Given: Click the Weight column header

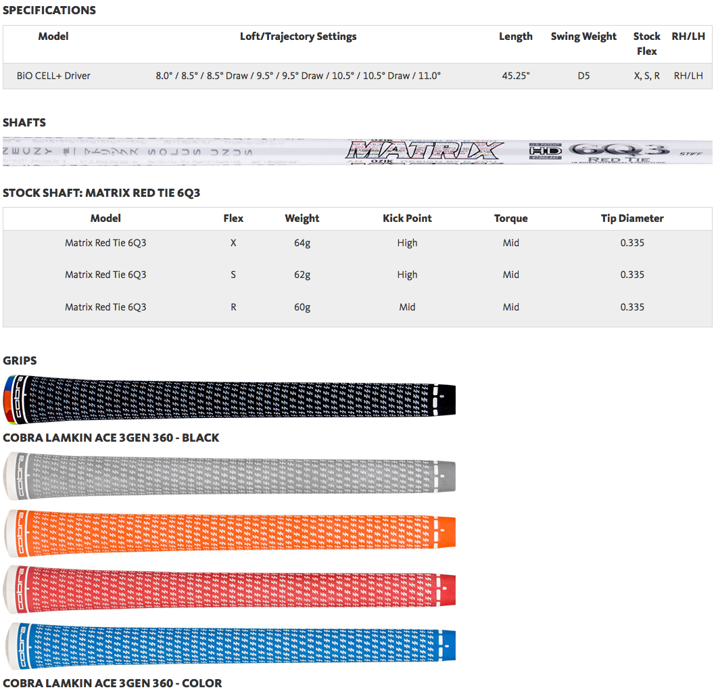Looking at the screenshot, I should click(302, 218).
